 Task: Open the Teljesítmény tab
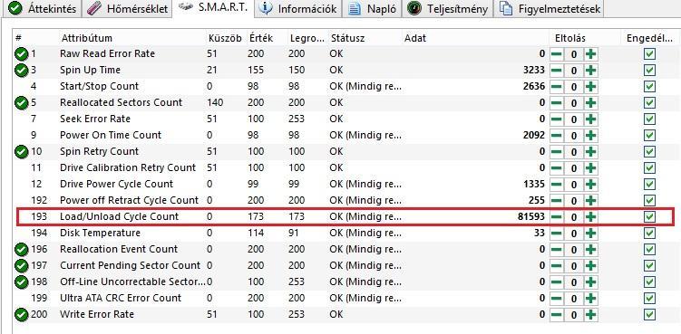447,9
